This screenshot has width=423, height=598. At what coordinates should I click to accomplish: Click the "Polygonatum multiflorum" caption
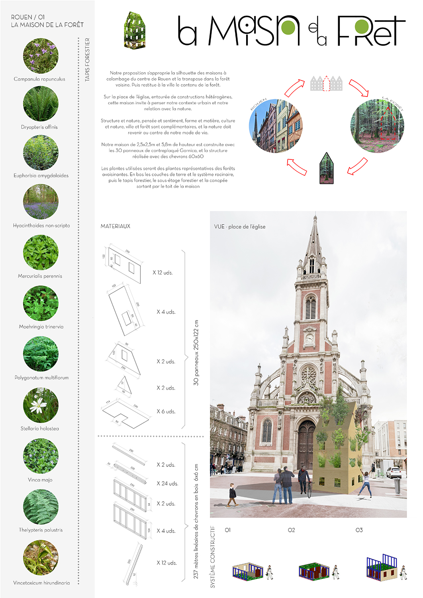pyautogui.click(x=42, y=378)
